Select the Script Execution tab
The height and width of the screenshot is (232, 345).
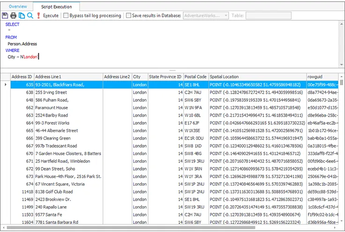tap(57, 7)
